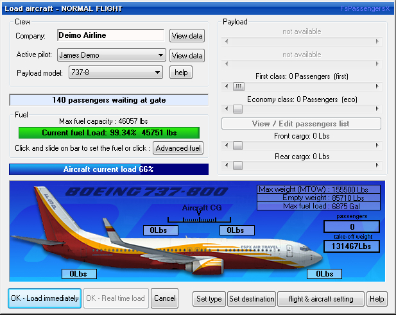Click the passengers count box showing 0

click(x=352, y=226)
